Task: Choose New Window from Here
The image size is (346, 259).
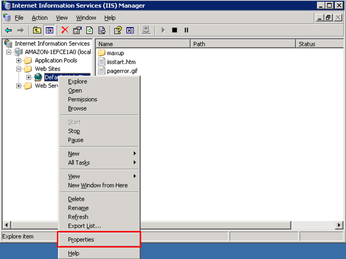Action: (99, 185)
